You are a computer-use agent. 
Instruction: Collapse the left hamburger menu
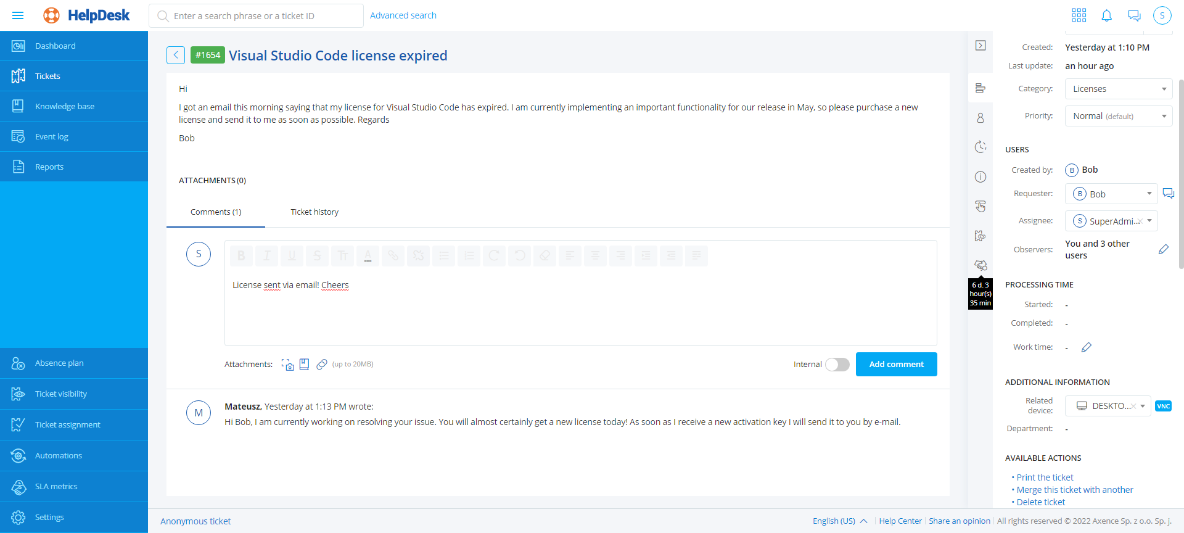pos(18,15)
